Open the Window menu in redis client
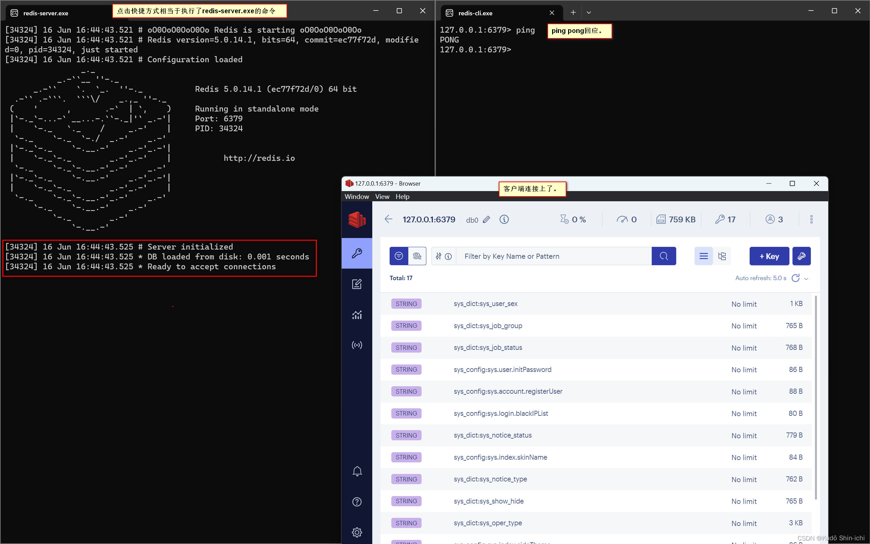The width and height of the screenshot is (870, 544). point(356,196)
